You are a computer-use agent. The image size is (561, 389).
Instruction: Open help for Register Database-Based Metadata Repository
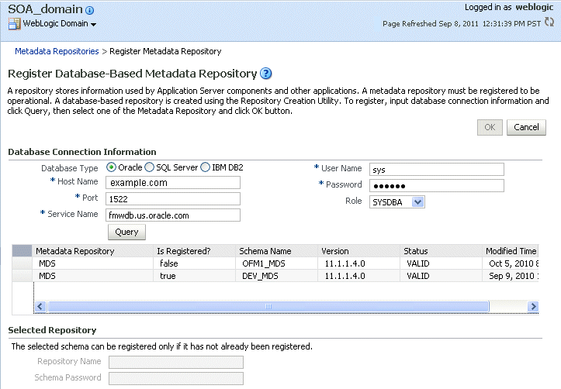click(x=266, y=73)
